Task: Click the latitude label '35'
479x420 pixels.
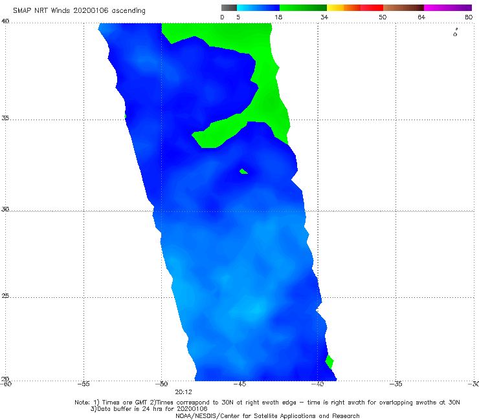Action: [x=5, y=118]
